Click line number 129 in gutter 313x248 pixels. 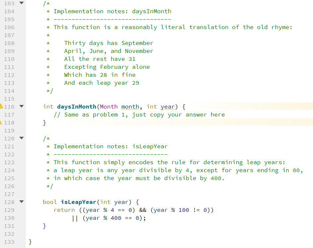click(9, 210)
